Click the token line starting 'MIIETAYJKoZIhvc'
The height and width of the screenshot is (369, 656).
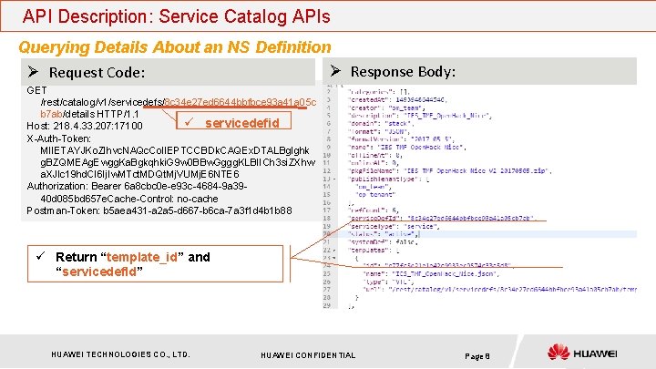click(175, 150)
